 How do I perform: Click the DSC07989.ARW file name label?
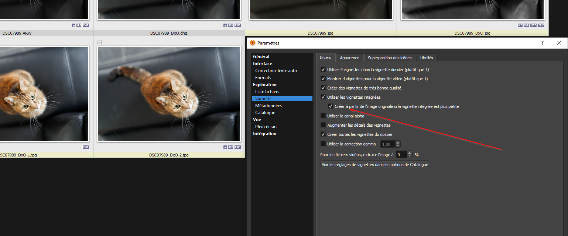[17, 33]
